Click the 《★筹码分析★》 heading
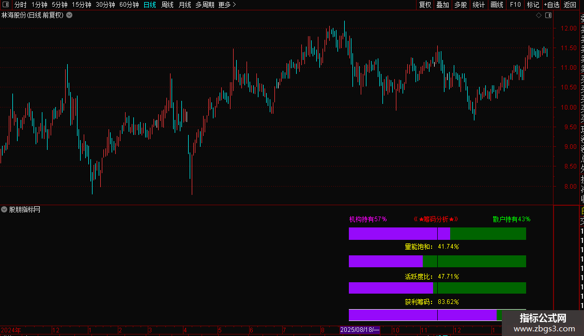Image resolution: width=584 pixels, height=336 pixels. (x=436, y=219)
